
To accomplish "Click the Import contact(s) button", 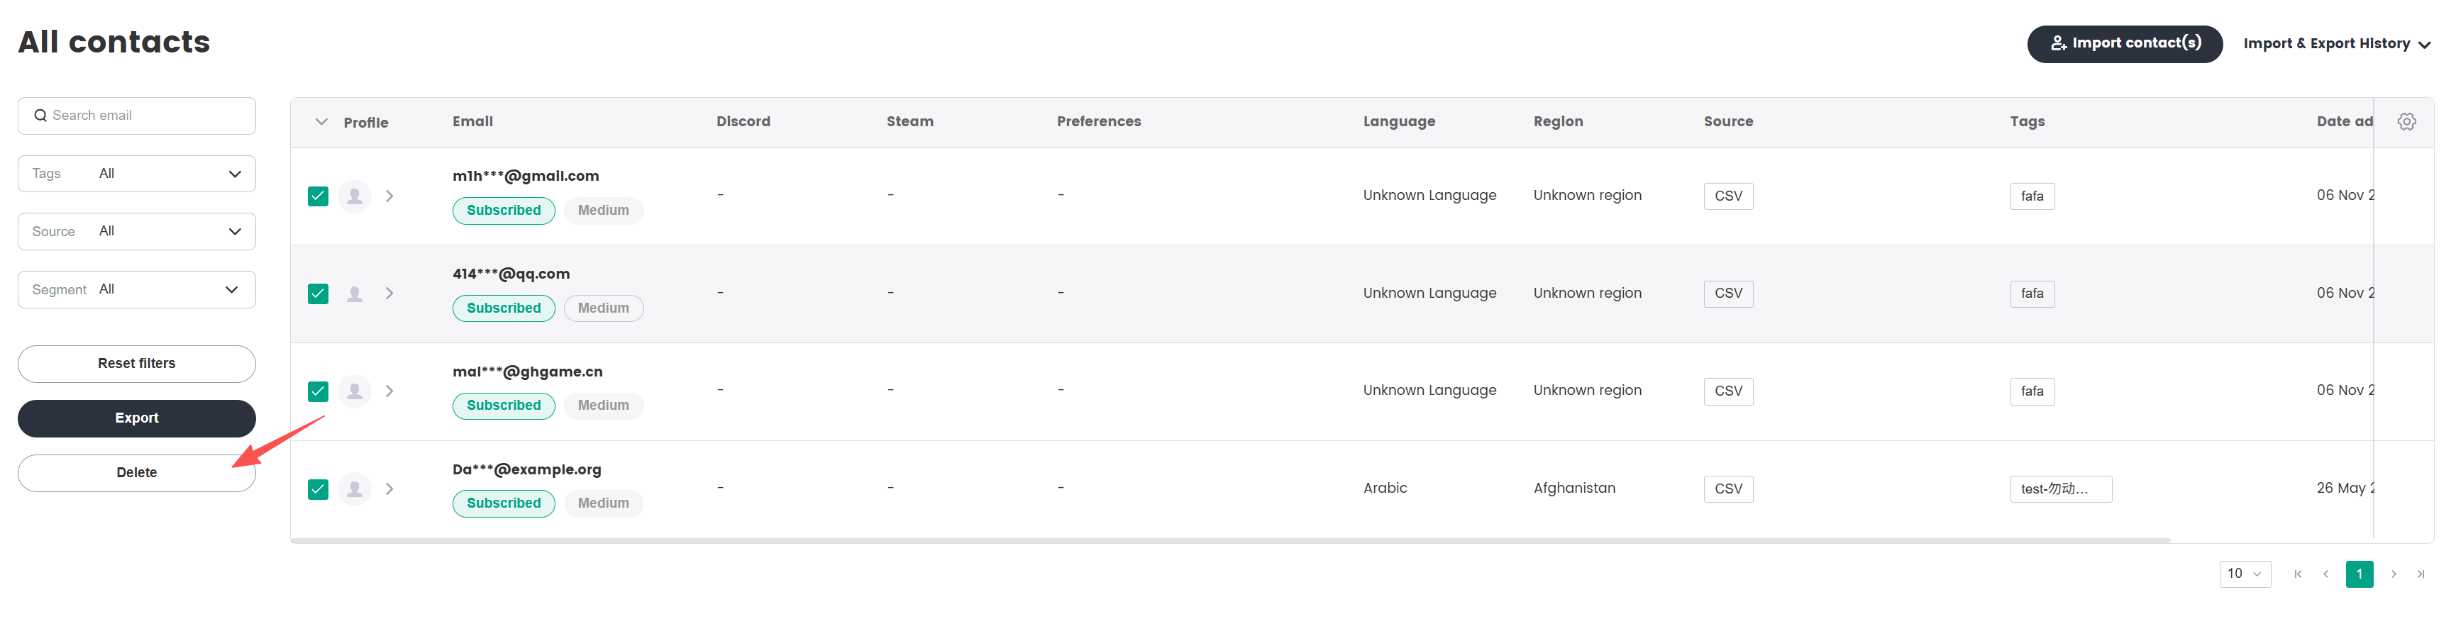I will coord(2124,44).
